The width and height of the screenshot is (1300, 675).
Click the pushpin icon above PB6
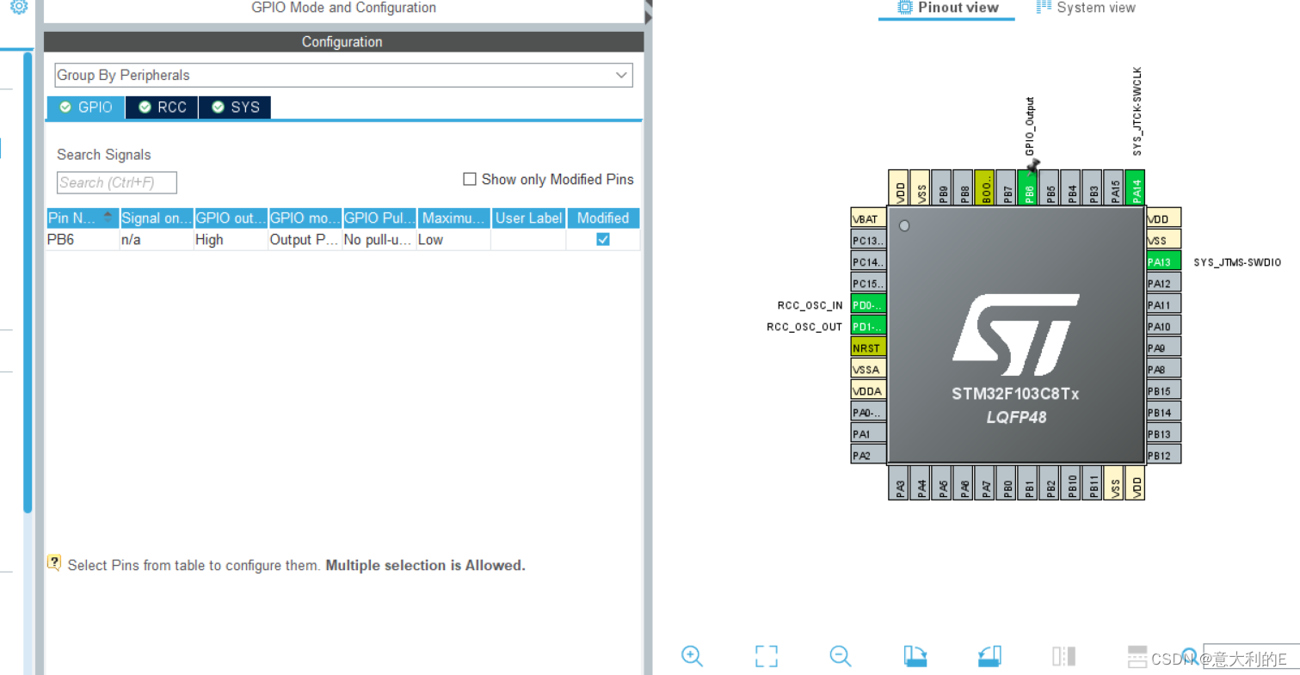pos(1033,165)
